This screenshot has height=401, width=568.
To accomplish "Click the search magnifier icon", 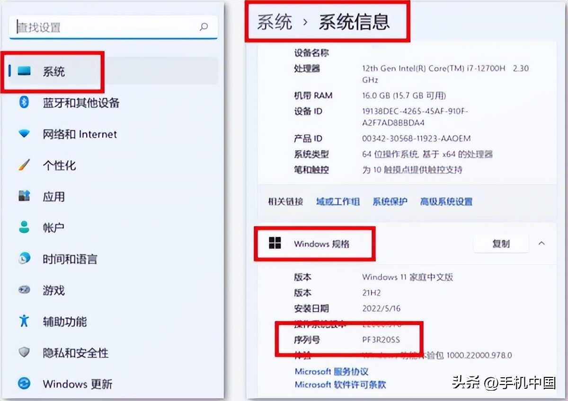I will 204,27.
